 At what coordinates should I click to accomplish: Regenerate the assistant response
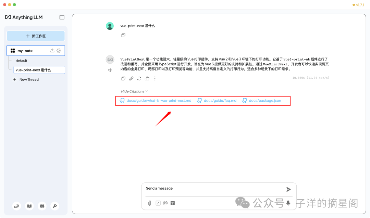[x=139, y=78]
